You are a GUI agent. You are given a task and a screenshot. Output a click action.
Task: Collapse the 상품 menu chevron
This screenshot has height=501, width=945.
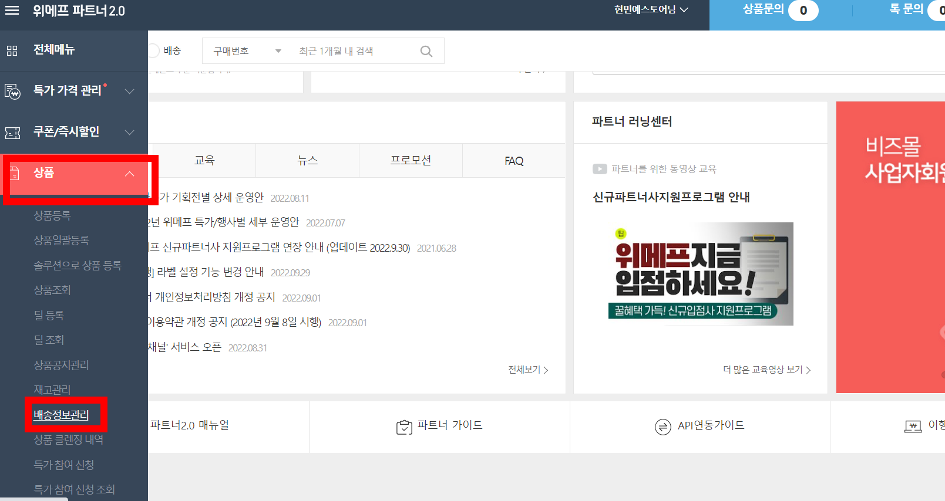(x=130, y=174)
